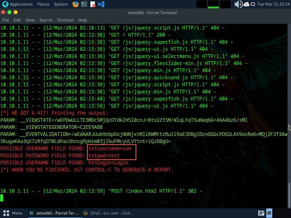Click the notification icon beside the clock
Screen dimensions: 291x218
point(253,4)
